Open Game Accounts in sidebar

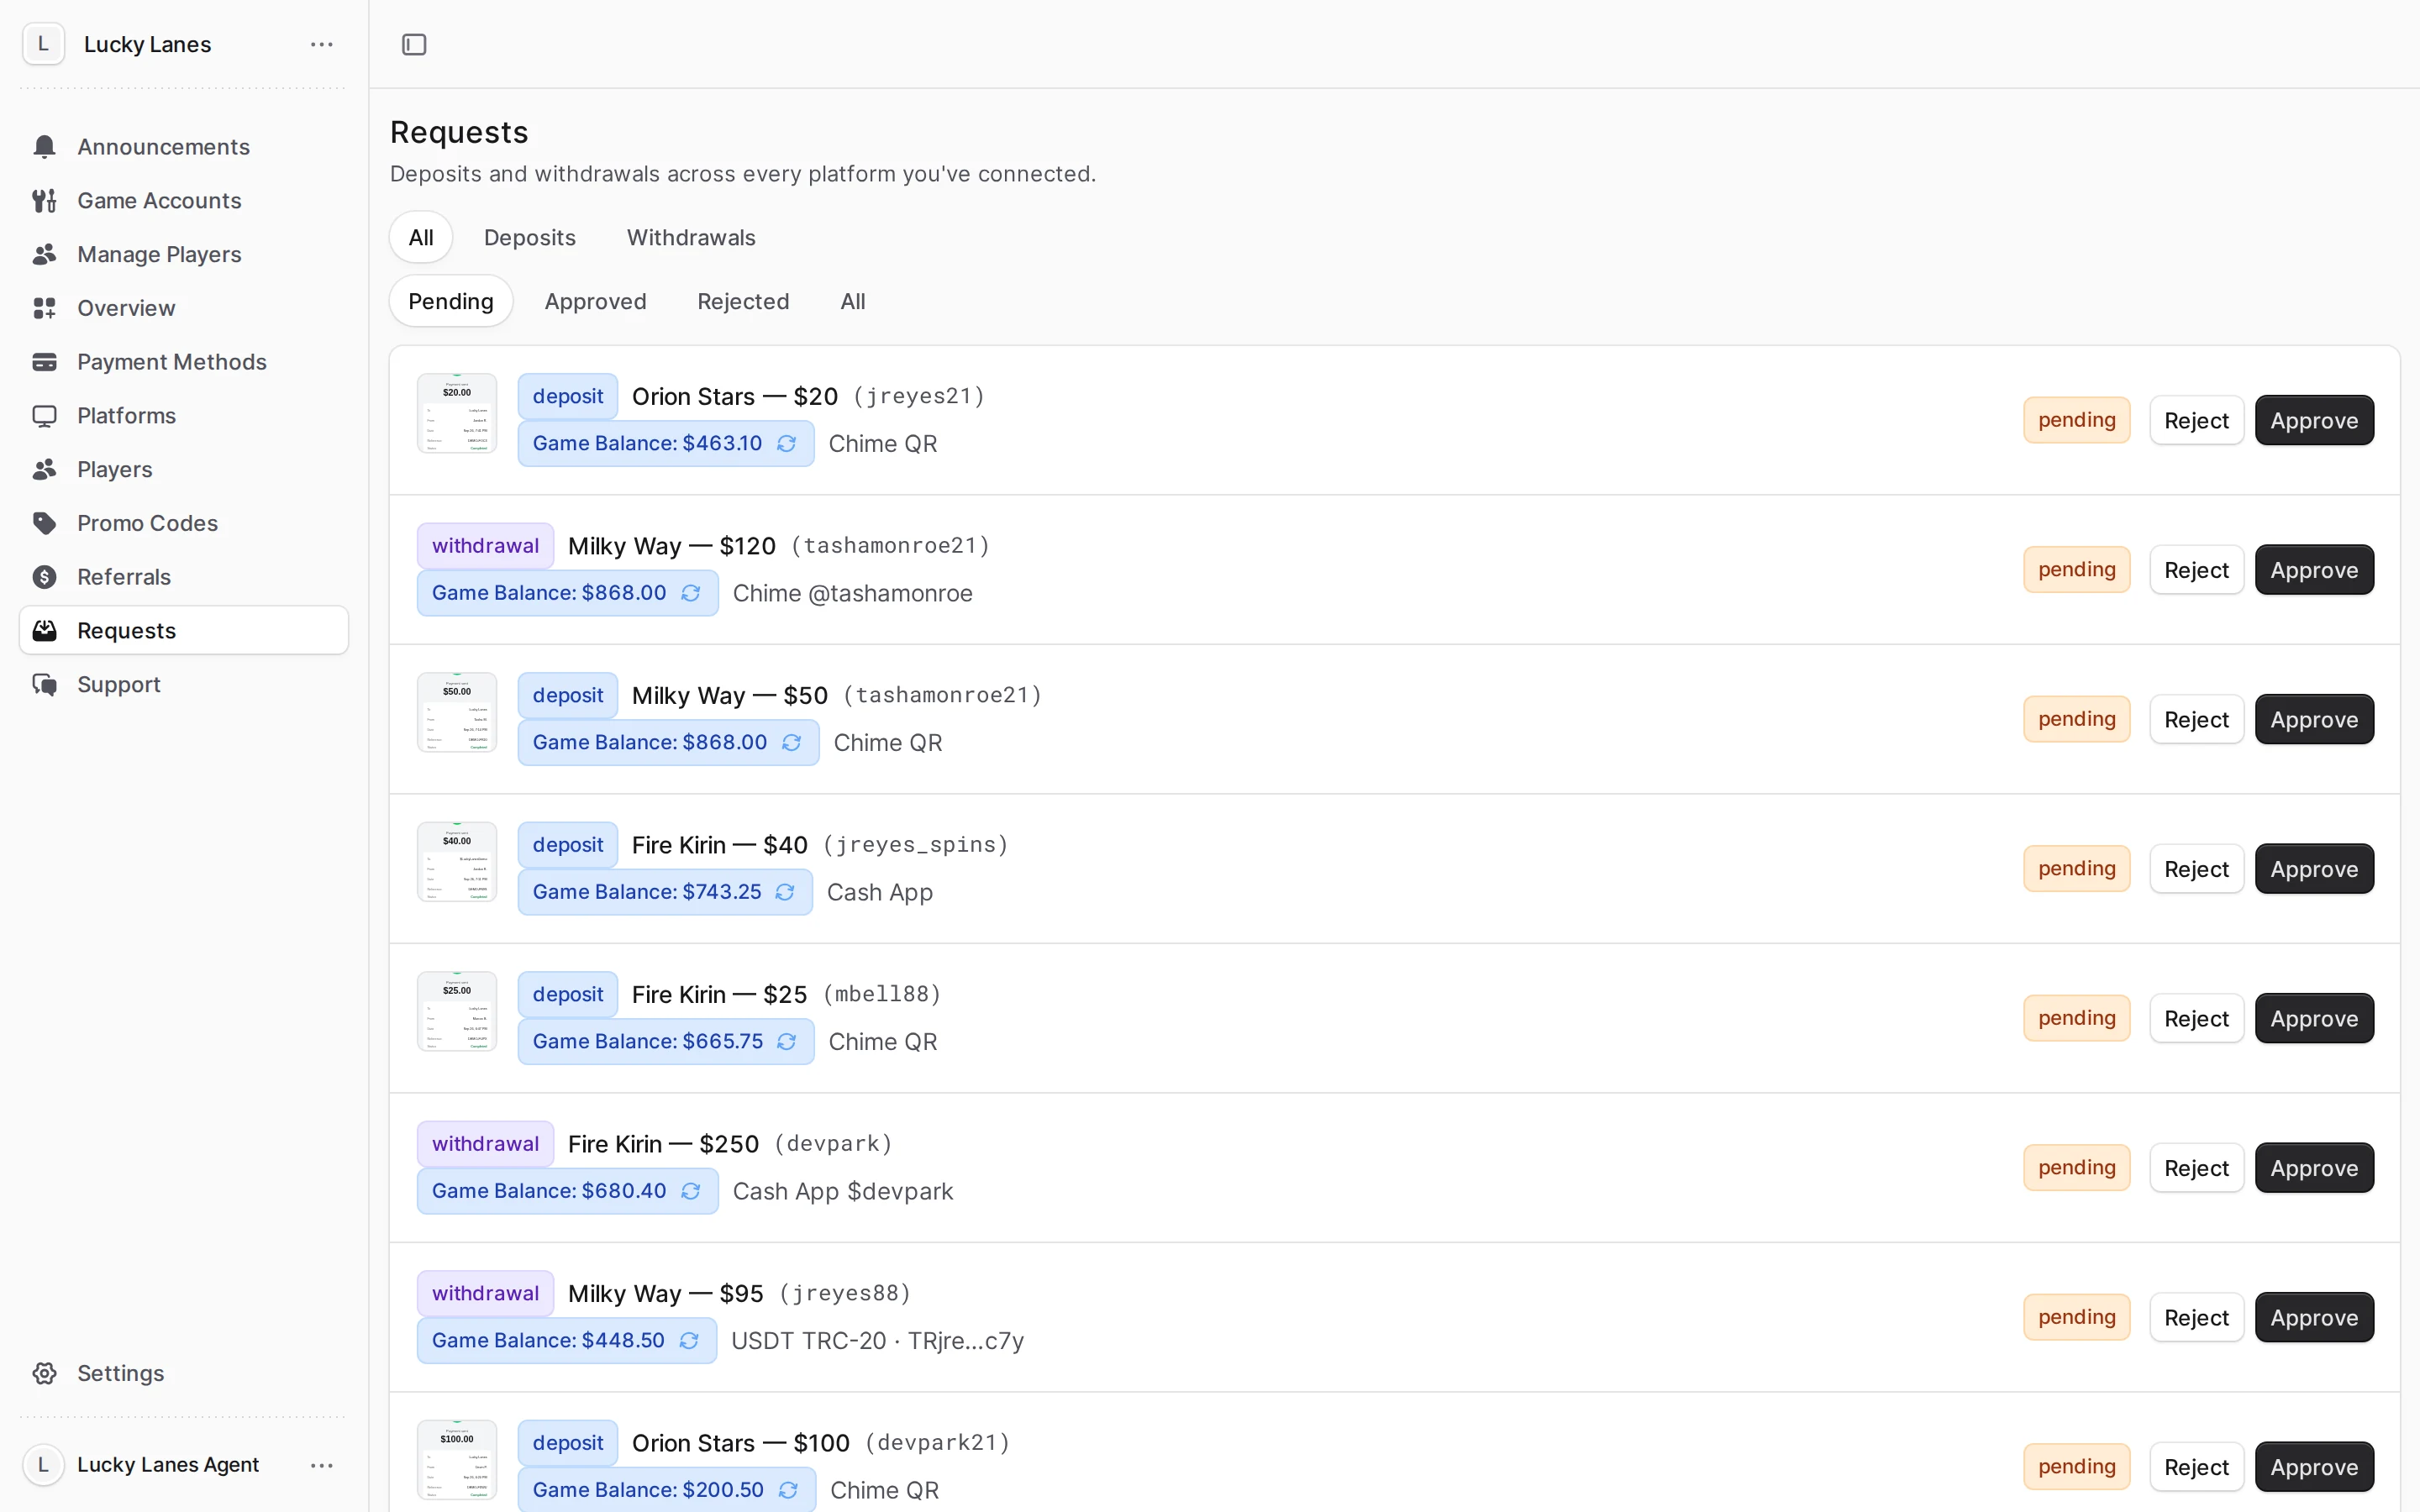pos(184,201)
